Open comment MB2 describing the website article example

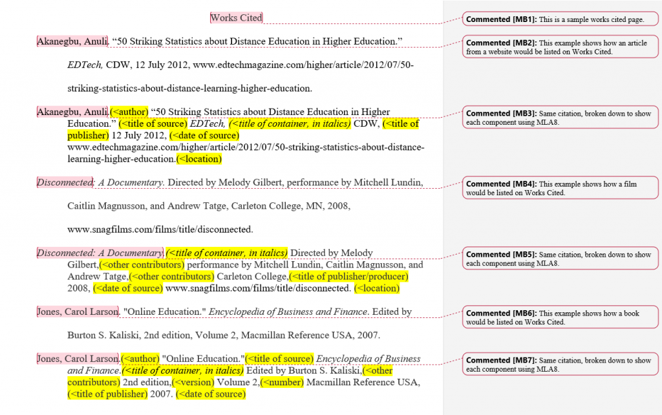(x=560, y=46)
